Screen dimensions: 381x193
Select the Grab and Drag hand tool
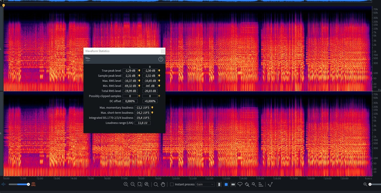[163, 184]
